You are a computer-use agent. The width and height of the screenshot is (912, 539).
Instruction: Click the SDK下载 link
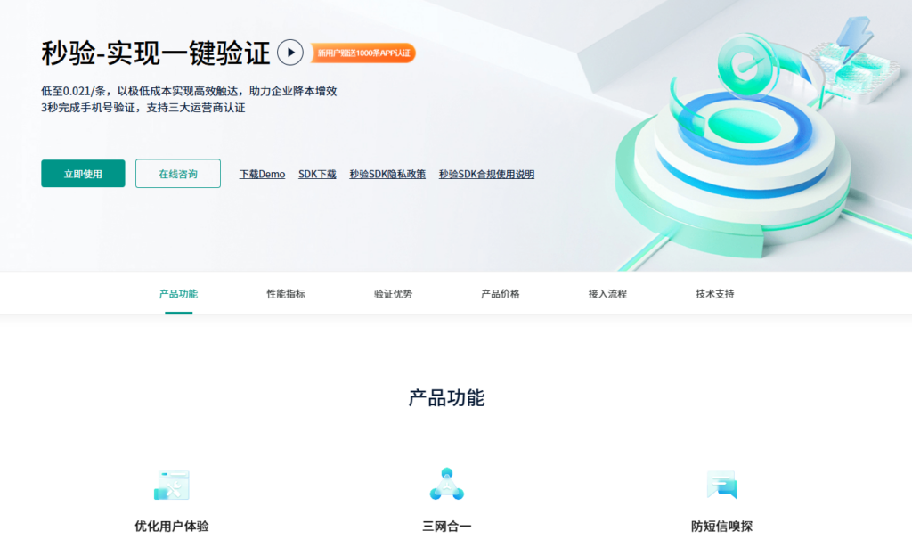tap(317, 173)
